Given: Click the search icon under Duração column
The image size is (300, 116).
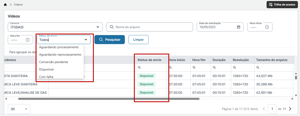Looking at the screenshot, I should [x=214, y=67].
